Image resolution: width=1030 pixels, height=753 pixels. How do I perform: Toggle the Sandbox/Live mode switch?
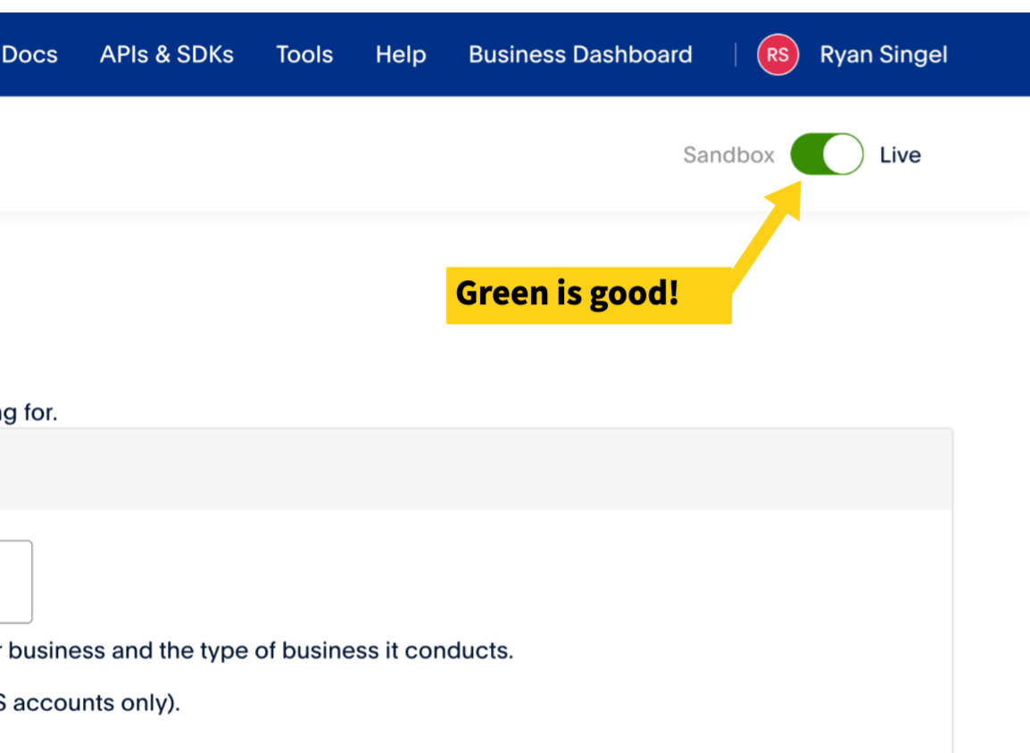tap(826, 154)
